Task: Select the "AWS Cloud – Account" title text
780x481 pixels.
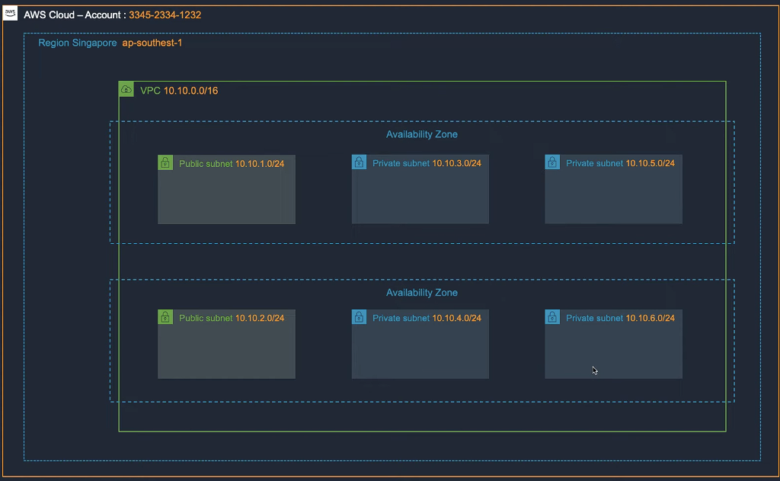Action: click(x=74, y=15)
